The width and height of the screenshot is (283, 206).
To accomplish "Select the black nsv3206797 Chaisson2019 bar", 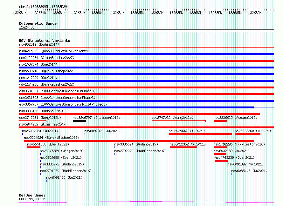I will pyautogui.click(x=79, y=121).
